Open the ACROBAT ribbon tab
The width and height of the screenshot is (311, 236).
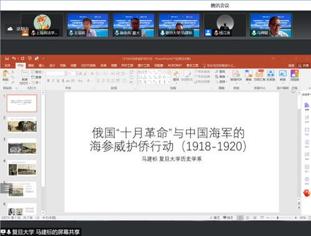[x=175, y=65]
